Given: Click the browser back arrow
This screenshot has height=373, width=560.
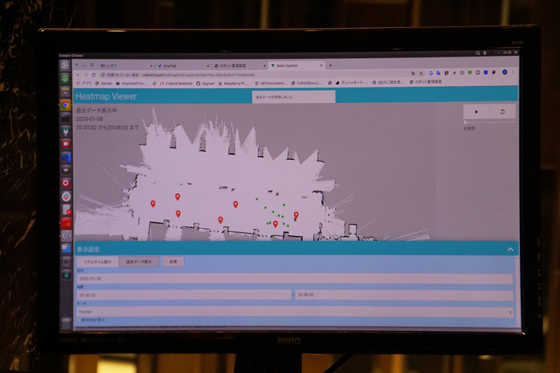Looking at the screenshot, I should [x=78, y=75].
